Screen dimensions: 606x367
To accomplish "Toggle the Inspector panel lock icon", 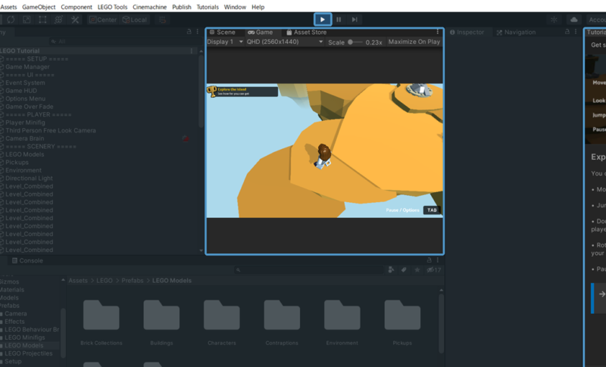I will tap(567, 32).
